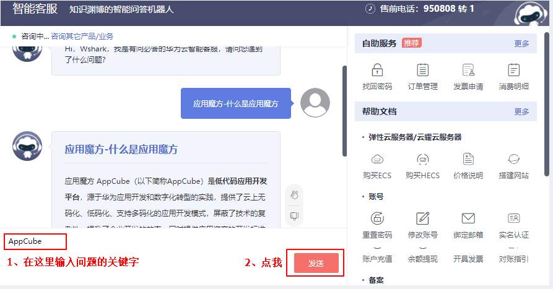
Task: Click the 智能客服 title
Action: (x=35, y=9)
